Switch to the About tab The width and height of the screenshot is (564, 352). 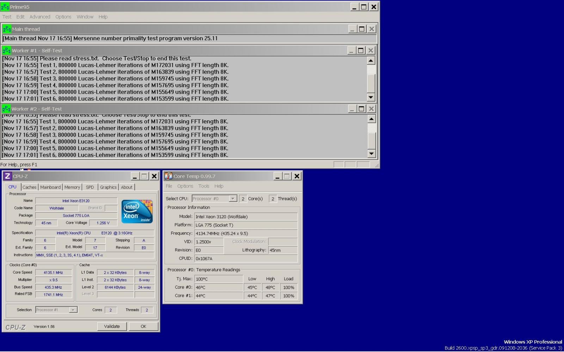coord(127,187)
